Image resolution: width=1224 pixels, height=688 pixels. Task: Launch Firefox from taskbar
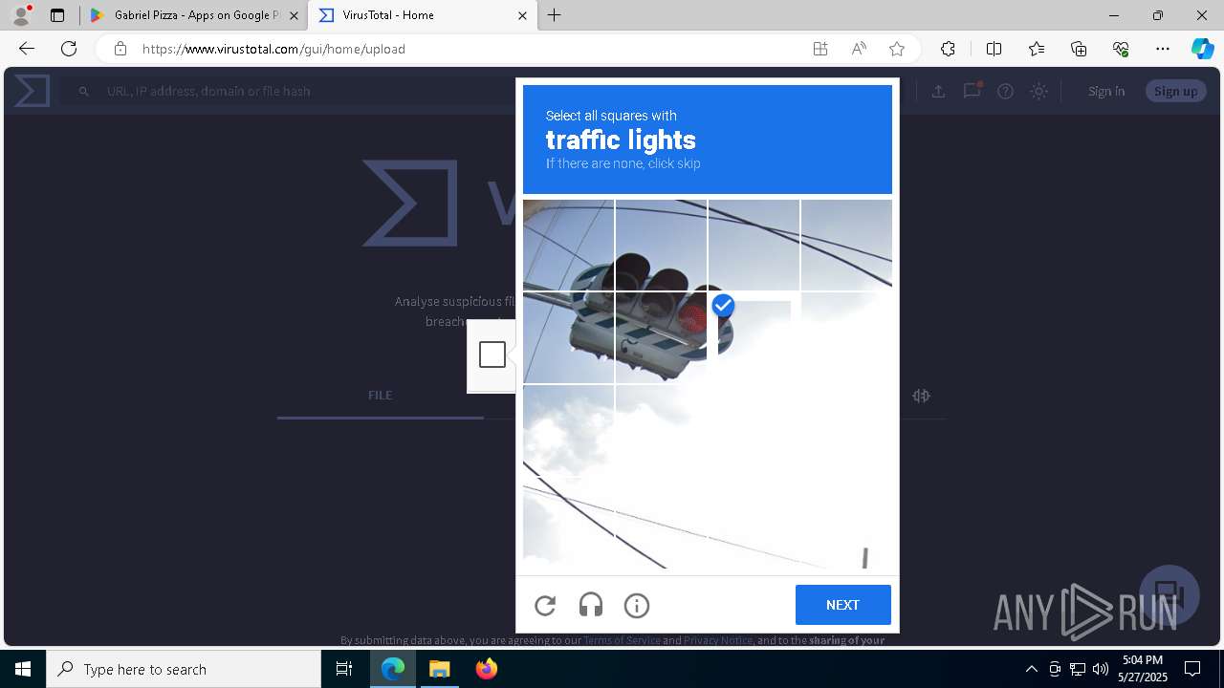pyautogui.click(x=487, y=669)
